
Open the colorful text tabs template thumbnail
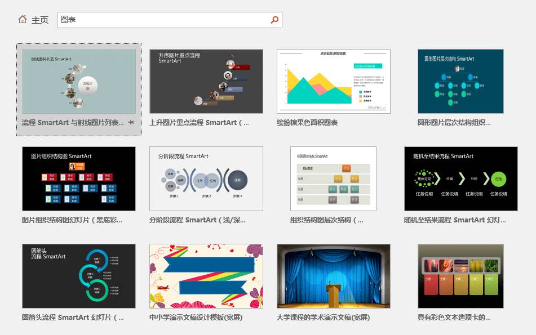pyautogui.click(x=460, y=276)
